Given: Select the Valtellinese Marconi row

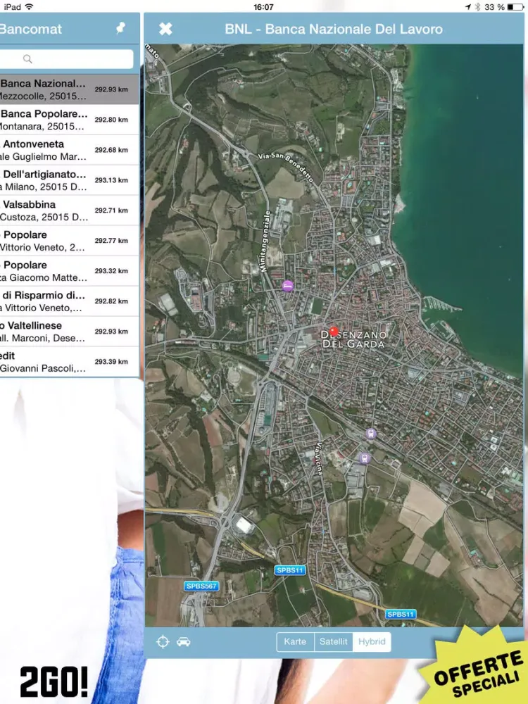Looking at the screenshot, I should (x=70, y=332).
